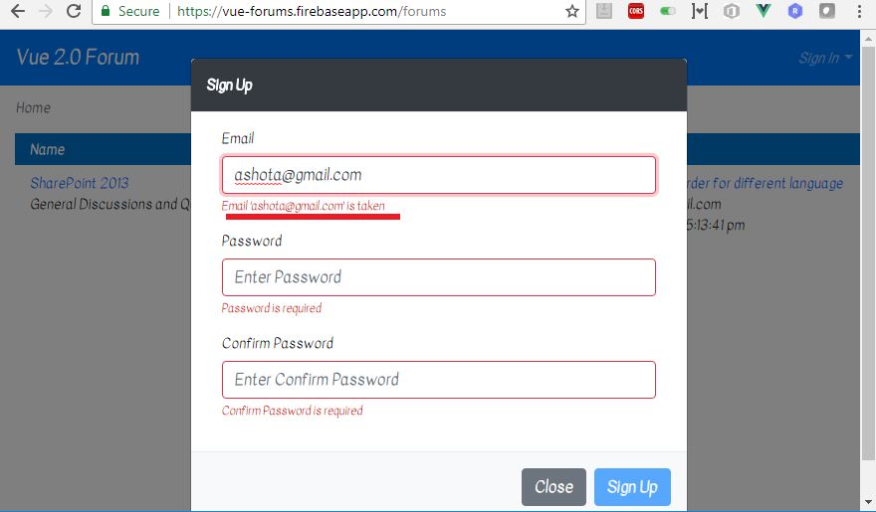Click the gray Close button
The image size is (876, 512).
click(553, 487)
